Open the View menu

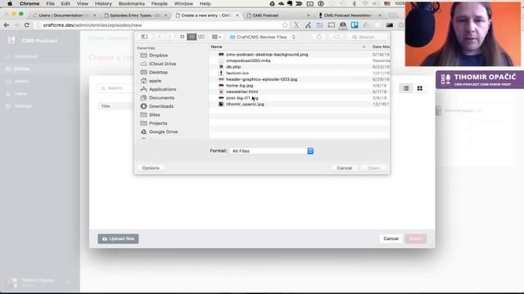(82, 3)
